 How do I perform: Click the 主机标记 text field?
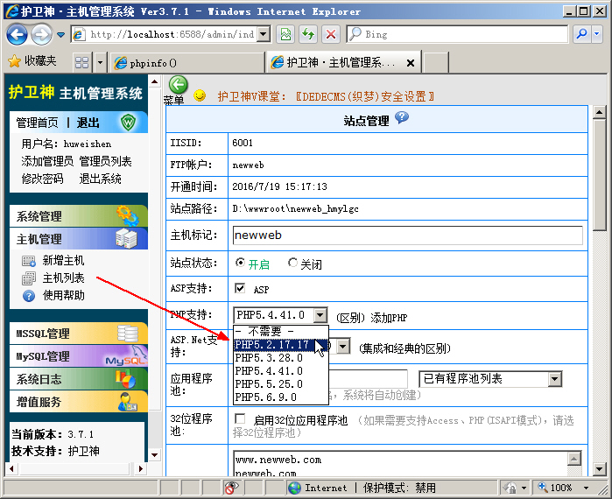tap(407, 235)
